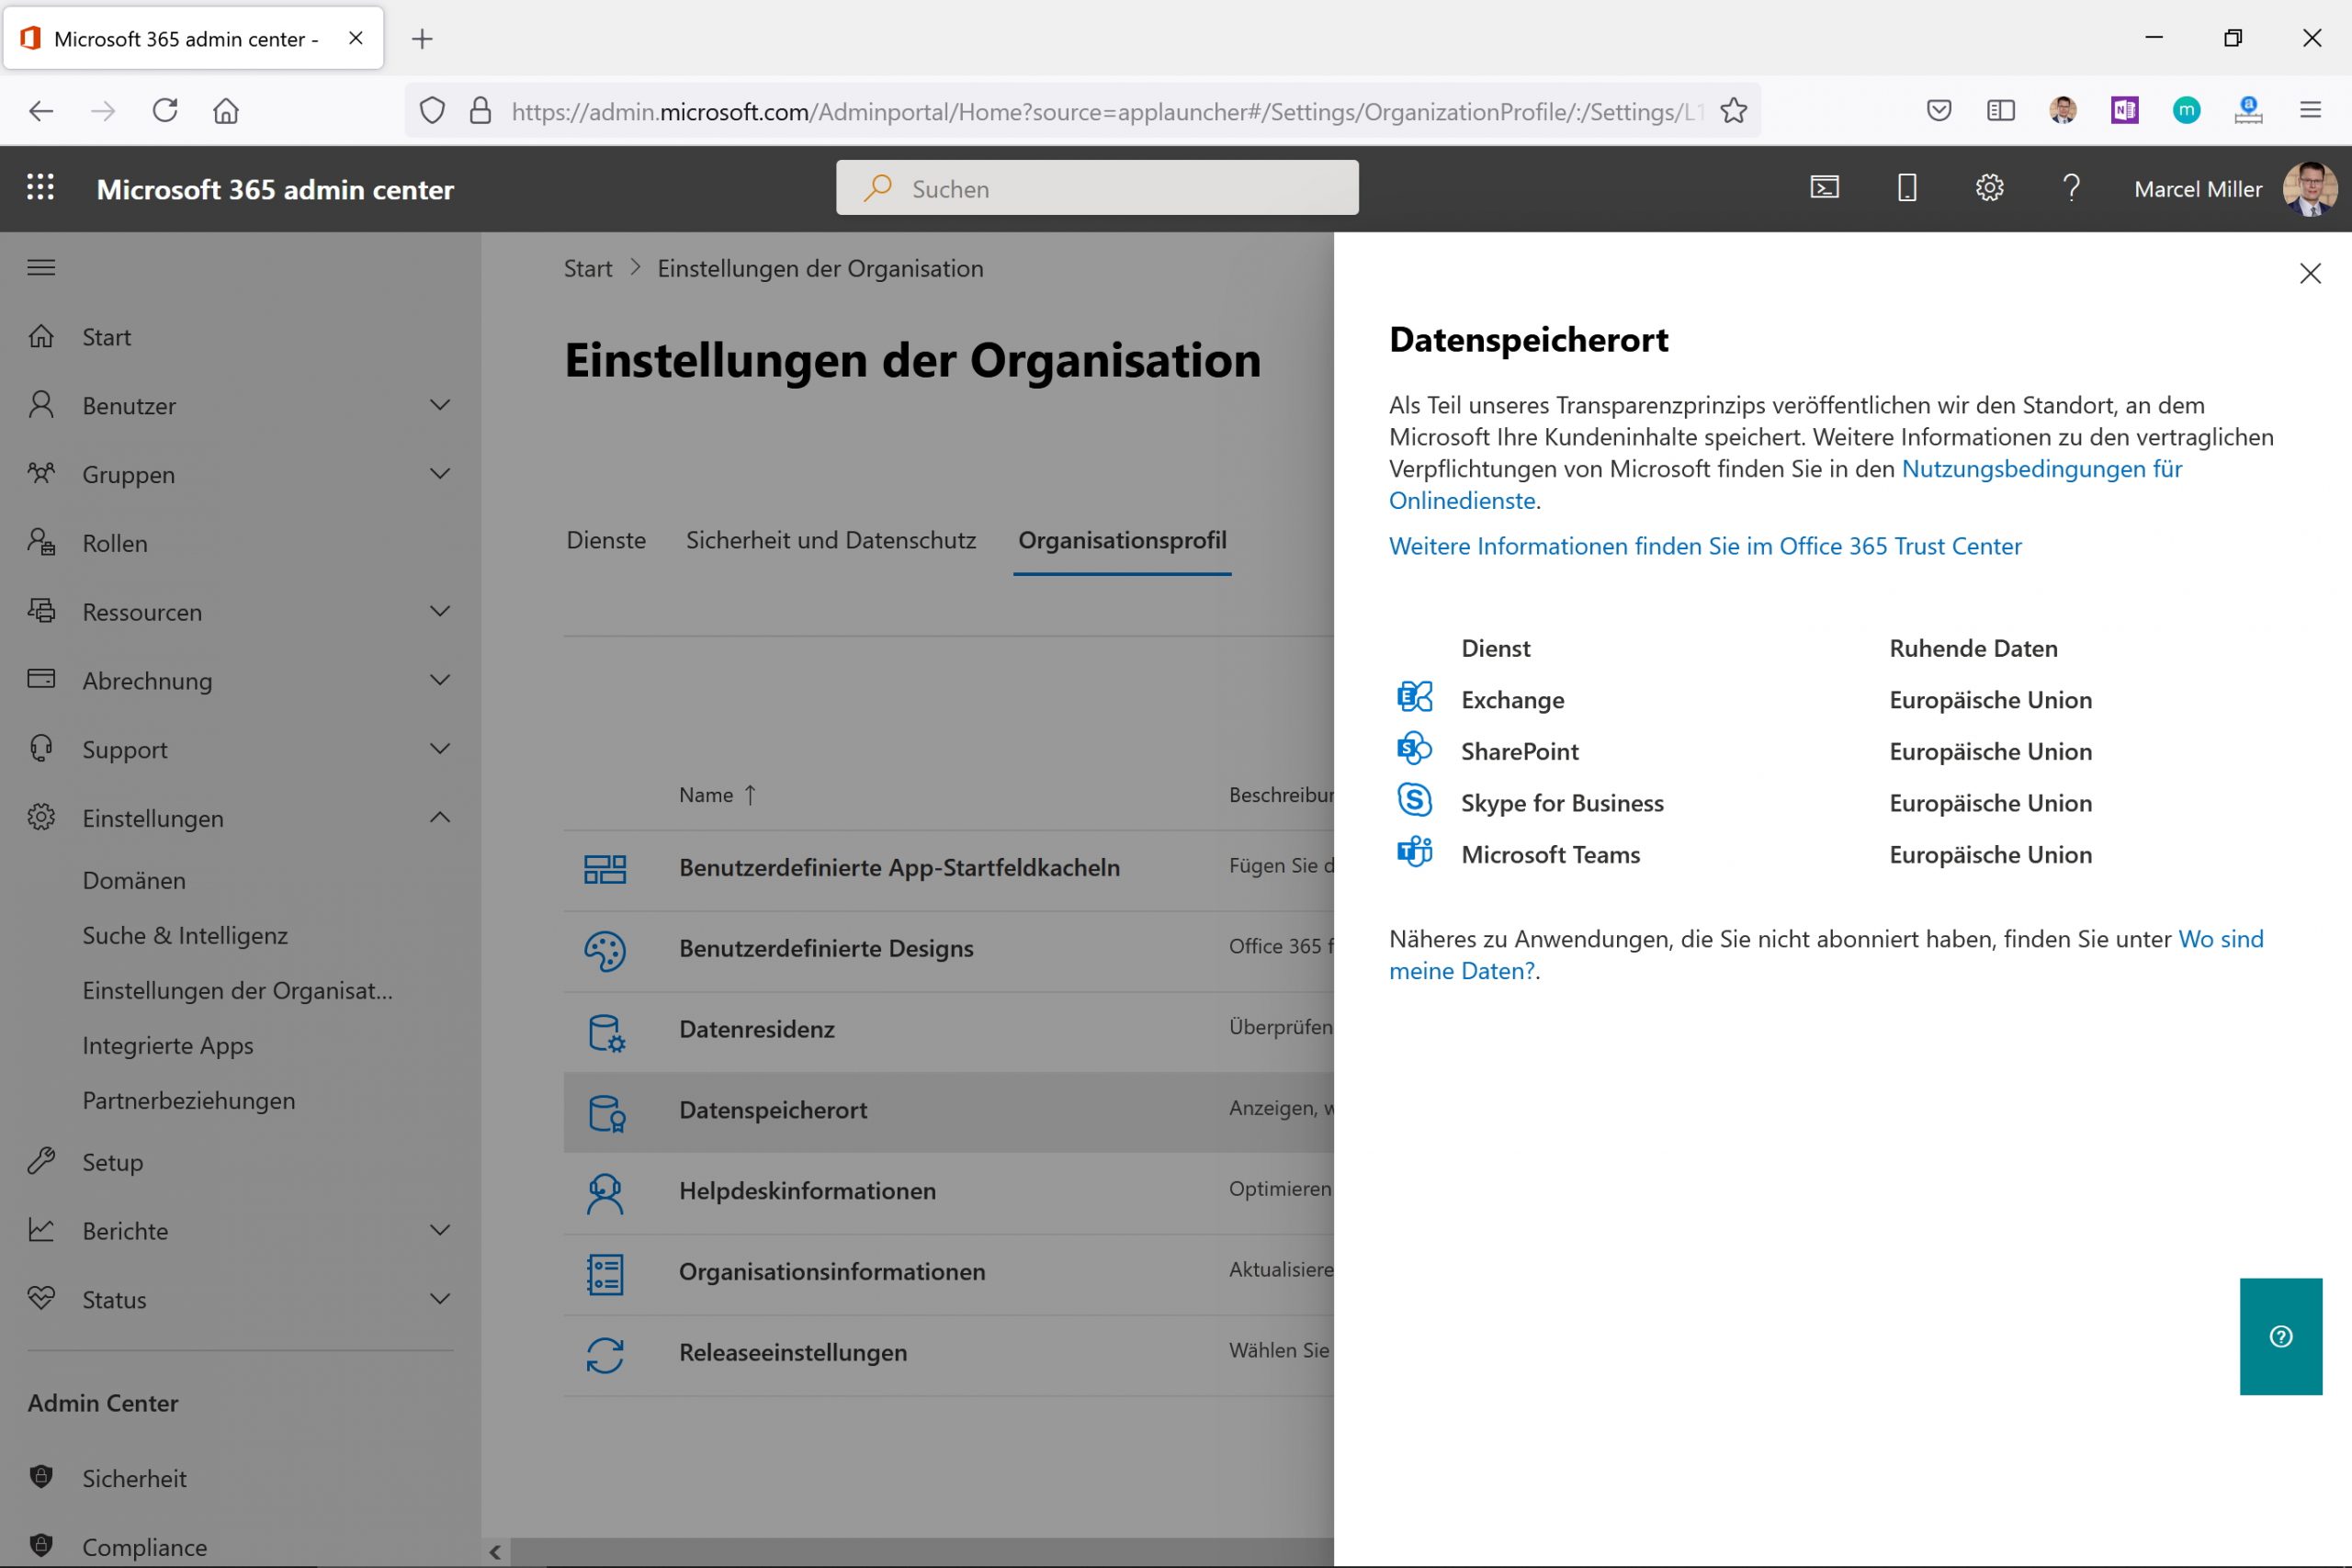Expand the Abrechnung navigation section
The width and height of the screenshot is (2352, 1568).
click(439, 680)
